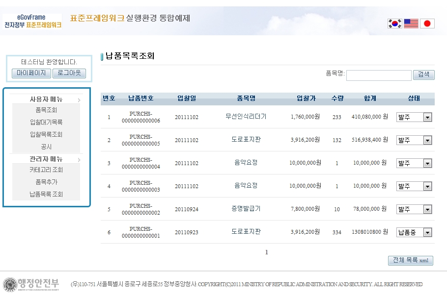Click the 마이페이지 button
The width and height of the screenshot is (447, 296).
point(31,74)
